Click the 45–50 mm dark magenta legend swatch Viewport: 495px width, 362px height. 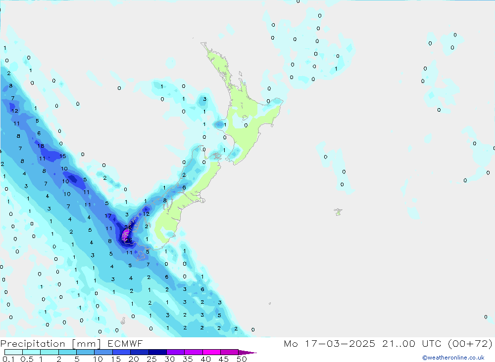(x=229, y=352)
